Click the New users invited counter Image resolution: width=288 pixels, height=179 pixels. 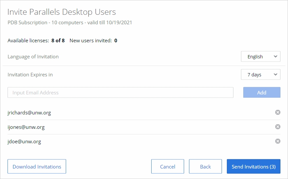(93, 41)
